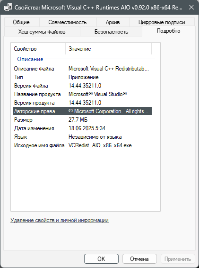Click the value VCRedist_AIO_x86_x64.exe
Viewport: 199px width, 268px height.
click(100, 145)
